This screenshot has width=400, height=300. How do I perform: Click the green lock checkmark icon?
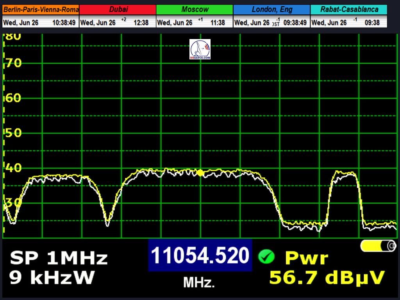pyautogui.click(x=266, y=257)
